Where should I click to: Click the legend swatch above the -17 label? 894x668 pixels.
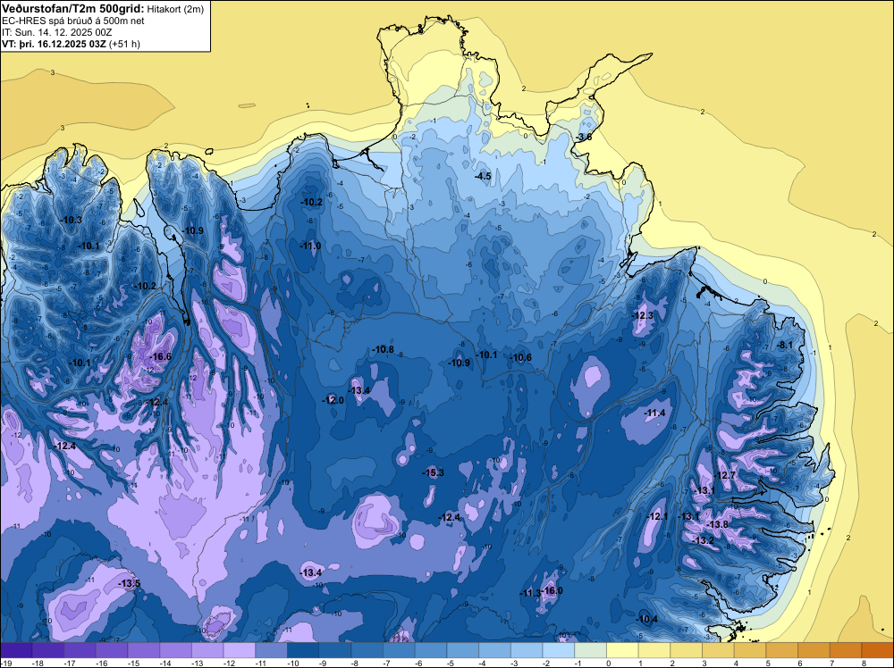80,650
